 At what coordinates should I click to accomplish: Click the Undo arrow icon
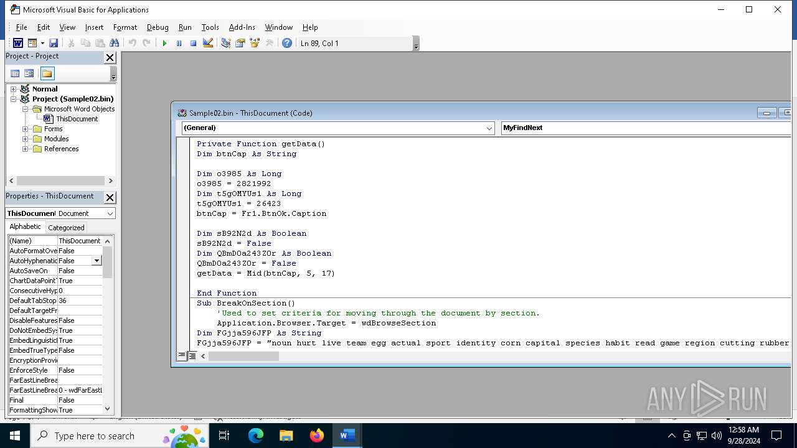click(x=132, y=43)
